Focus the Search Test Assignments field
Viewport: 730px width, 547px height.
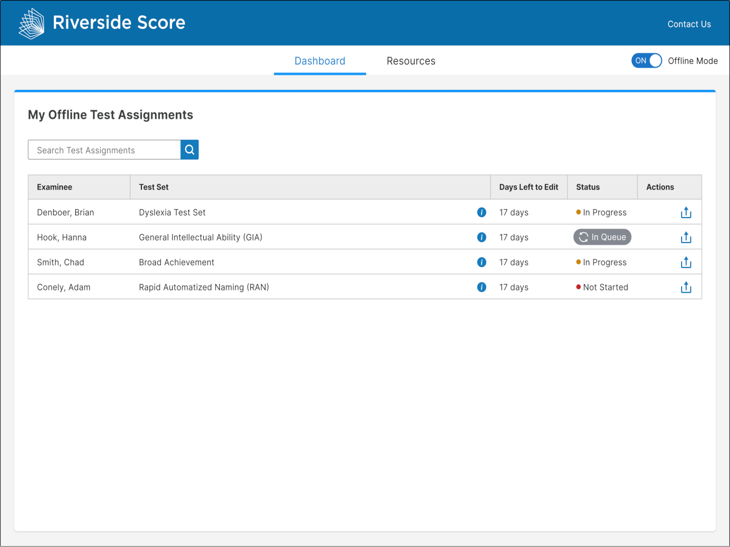click(x=104, y=150)
